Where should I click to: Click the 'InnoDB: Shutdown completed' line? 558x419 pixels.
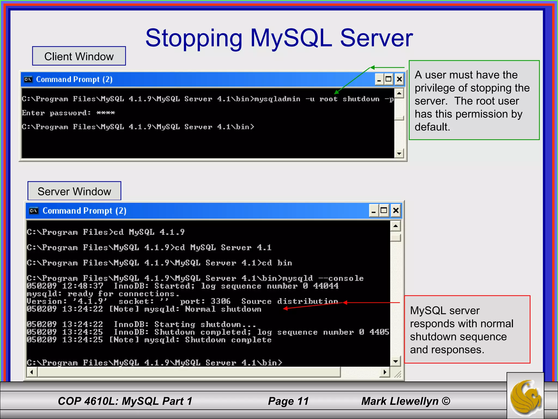[208, 332]
